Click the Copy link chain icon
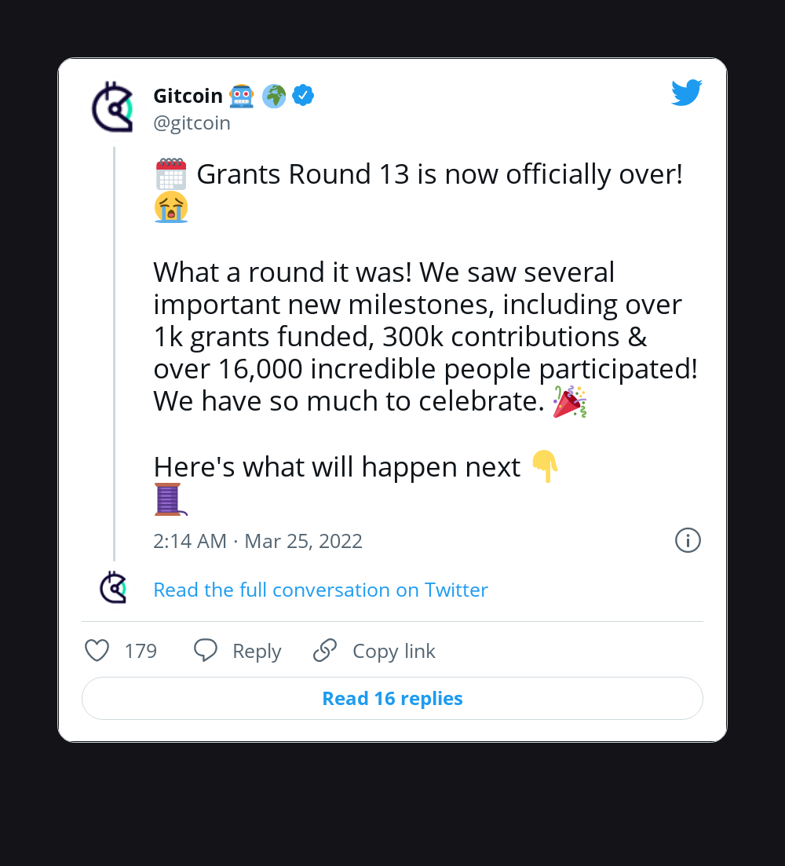 (324, 650)
